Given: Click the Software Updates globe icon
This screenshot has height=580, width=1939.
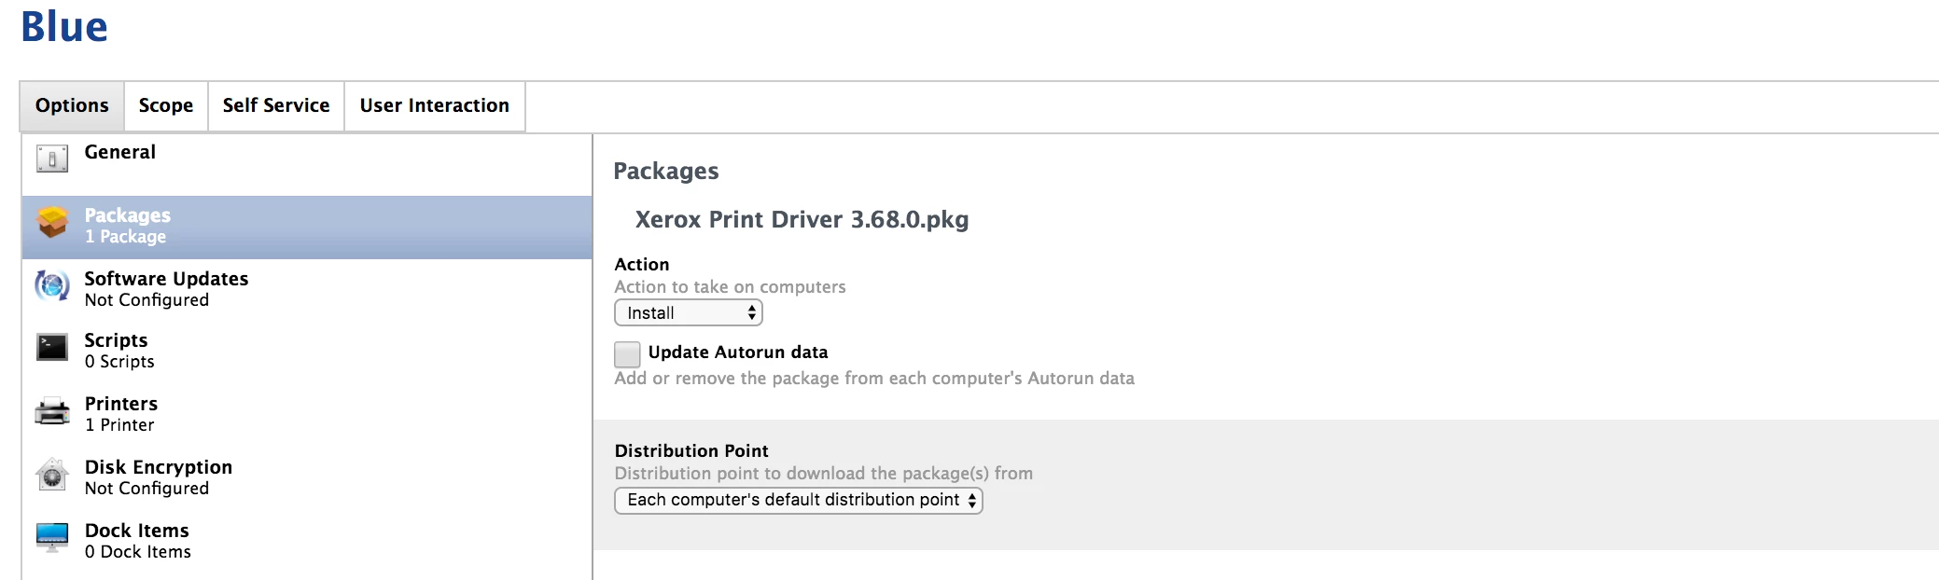Looking at the screenshot, I should [x=52, y=285].
